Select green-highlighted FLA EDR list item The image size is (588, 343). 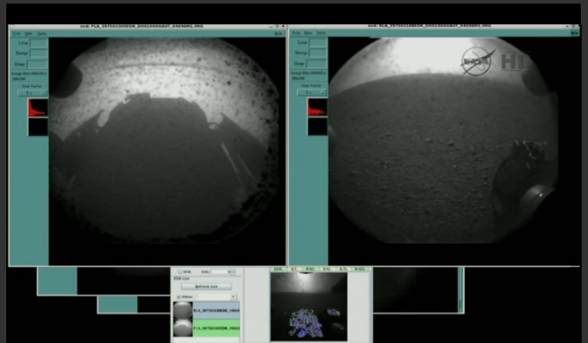click(206, 328)
